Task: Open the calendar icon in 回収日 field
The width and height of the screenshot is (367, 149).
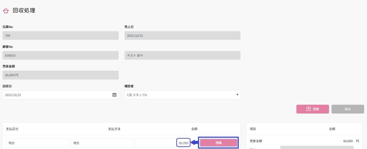Action: click(114, 95)
